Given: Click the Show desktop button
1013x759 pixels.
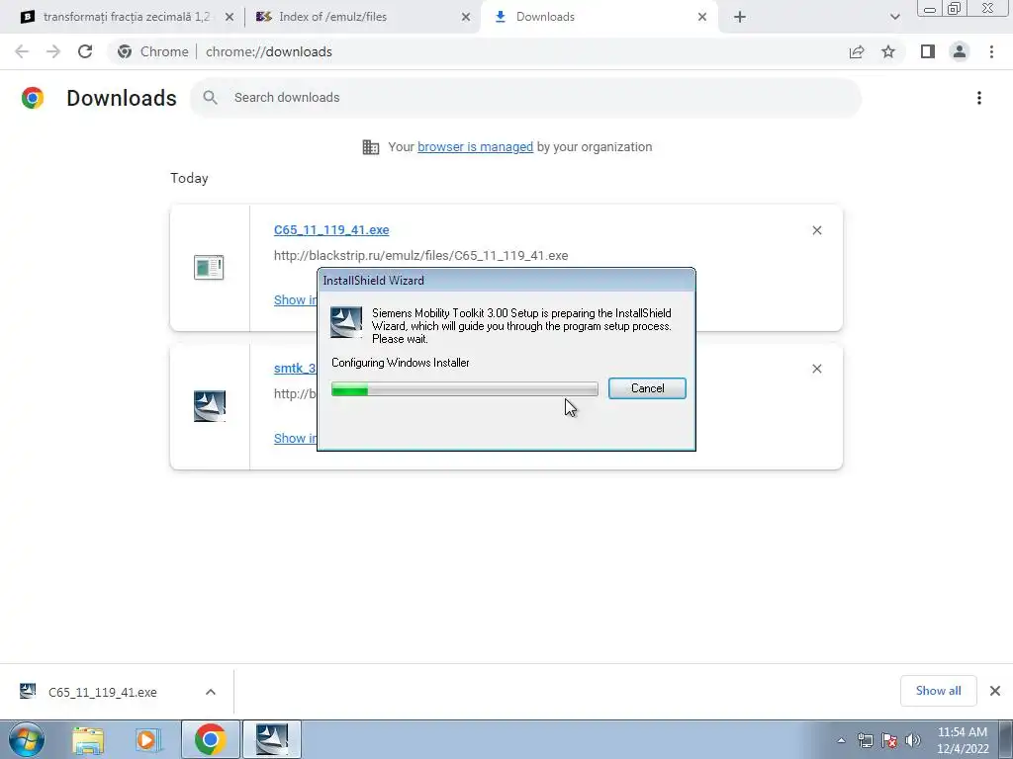Looking at the screenshot, I should [1006, 739].
